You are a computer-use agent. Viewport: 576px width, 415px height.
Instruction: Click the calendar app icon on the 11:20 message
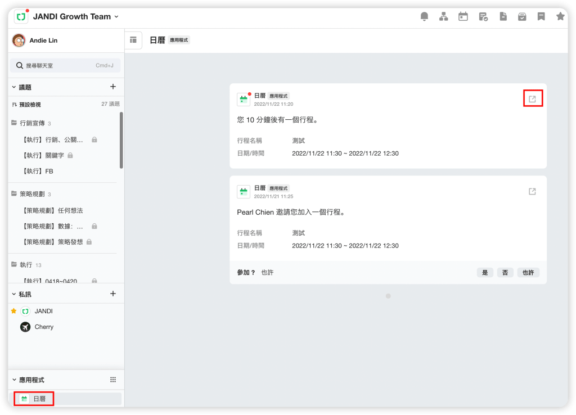[244, 99]
